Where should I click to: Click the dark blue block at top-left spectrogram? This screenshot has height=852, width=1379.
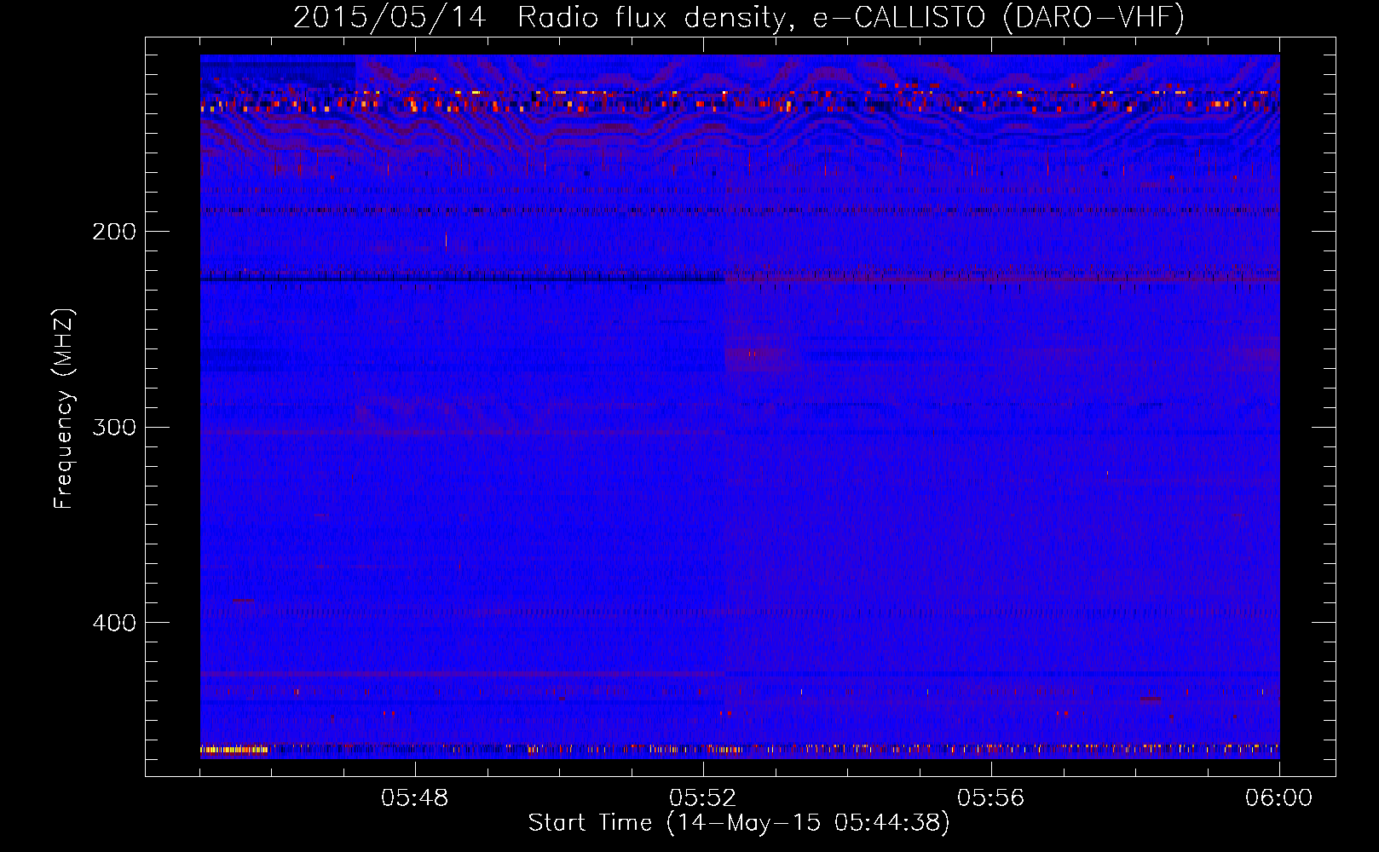tap(279, 72)
